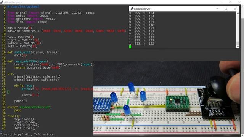Image resolution: width=244 pixels, height=137 pixels.
Task: Click 'pause()' on line 32
Action: (21, 101)
